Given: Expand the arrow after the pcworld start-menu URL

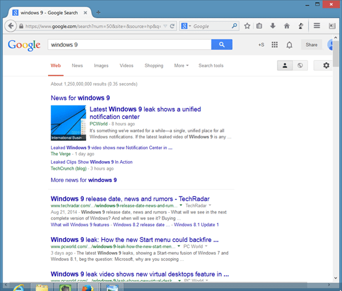Looking at the screenshot, I should (x=179, y=246).
